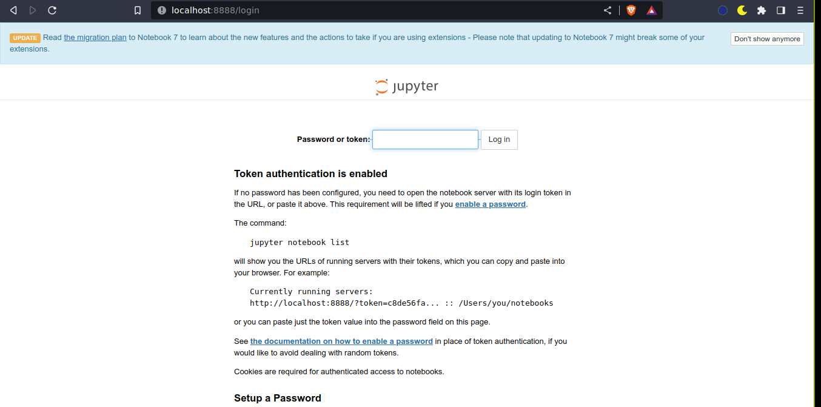
Task: Click the localhost:8888/login address bar
Action: (364, 10)
